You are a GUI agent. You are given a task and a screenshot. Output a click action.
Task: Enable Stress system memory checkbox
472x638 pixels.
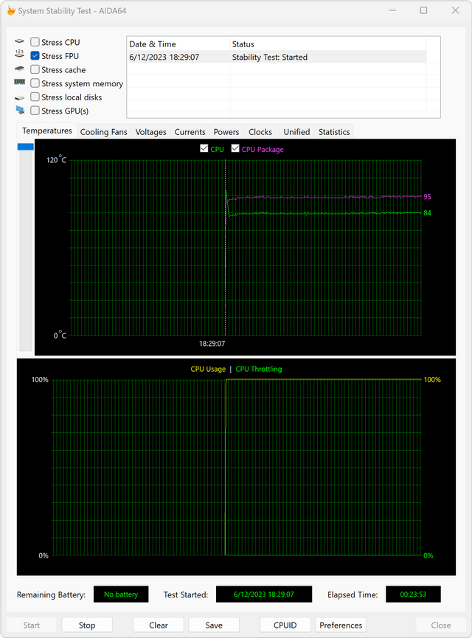(35, 83)
